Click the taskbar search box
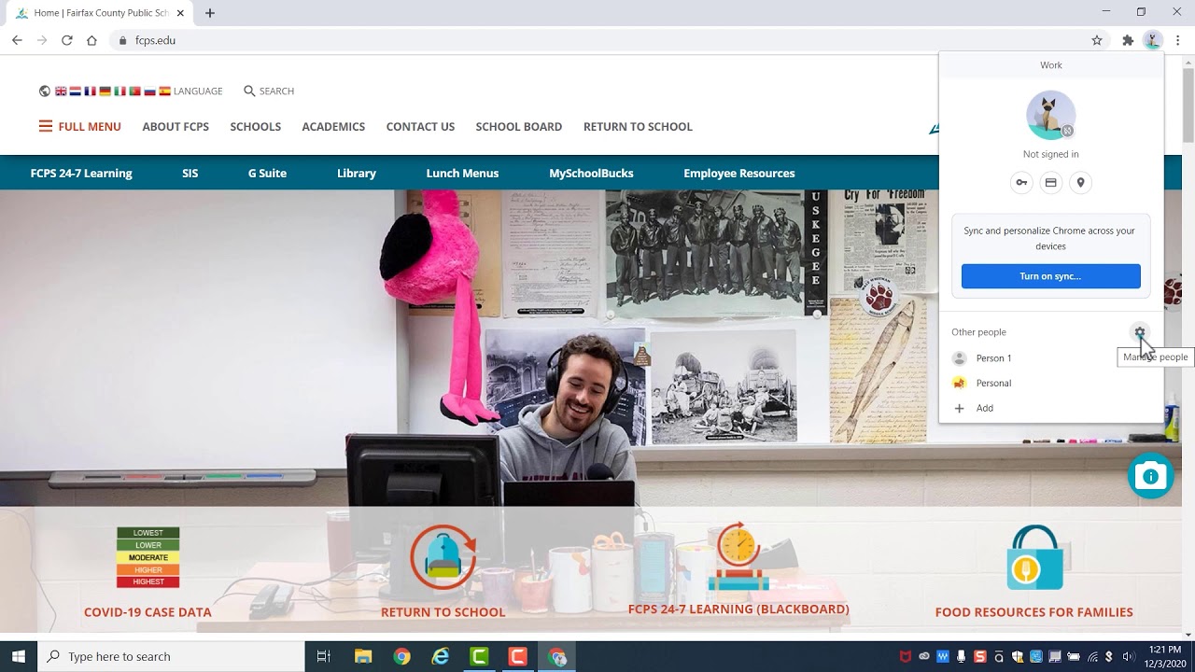Viewport: 1195px width, 672px height. pos(171,656)
